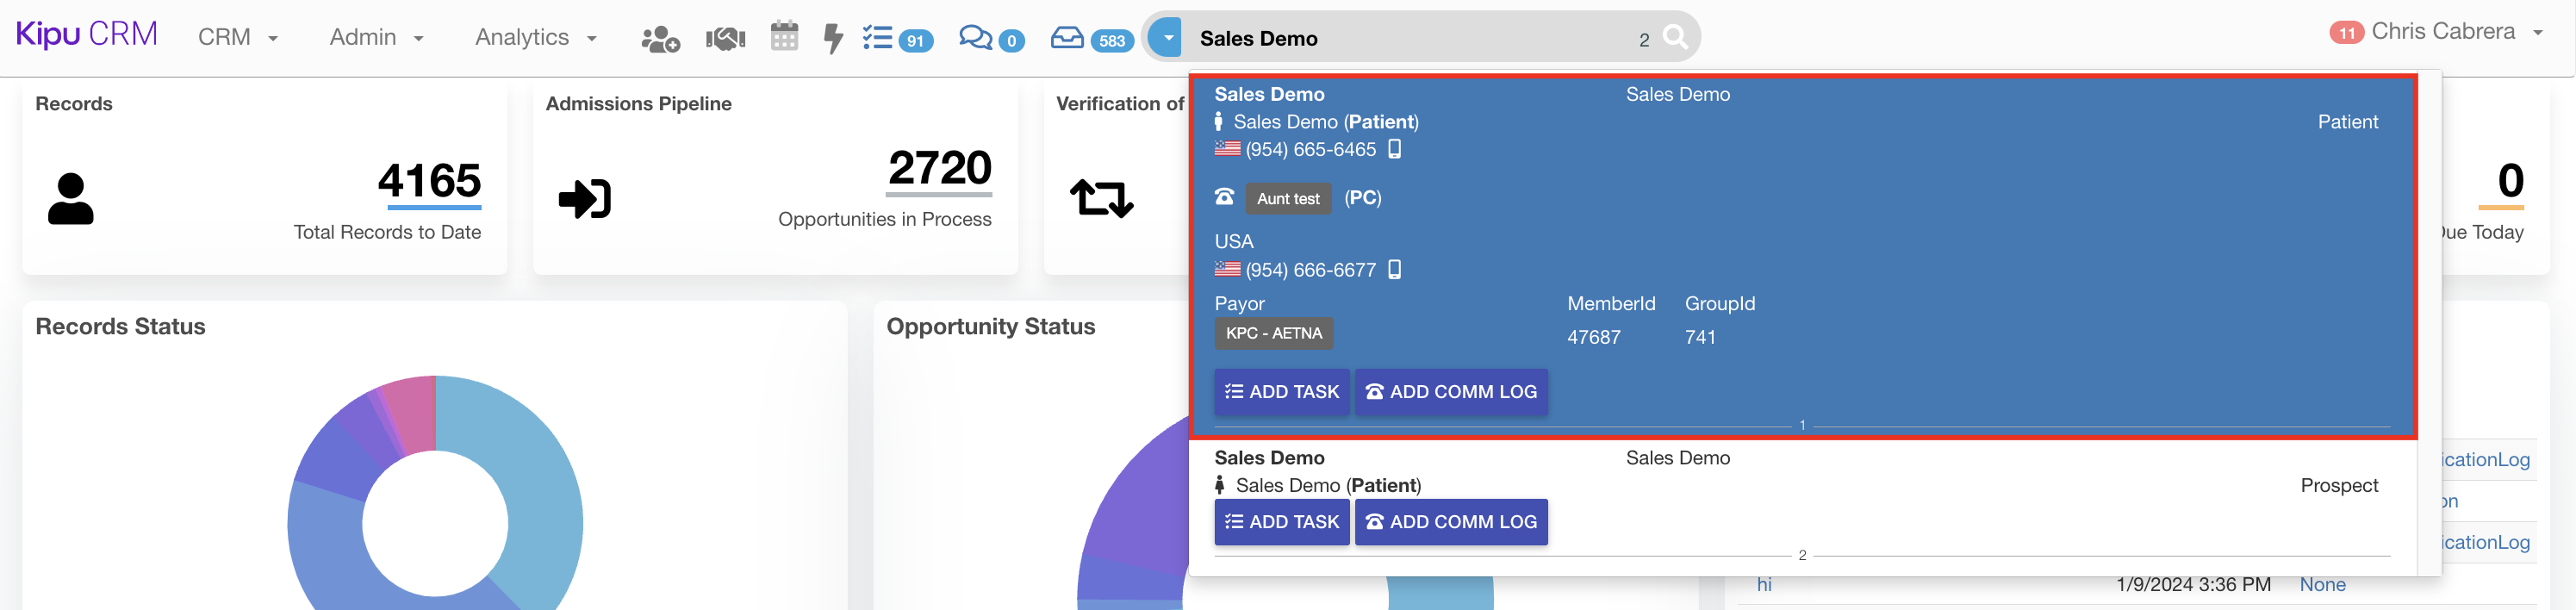2576x610 pixels.
Task: Open the task list icon with 91 badge
Action: [896, 39]
